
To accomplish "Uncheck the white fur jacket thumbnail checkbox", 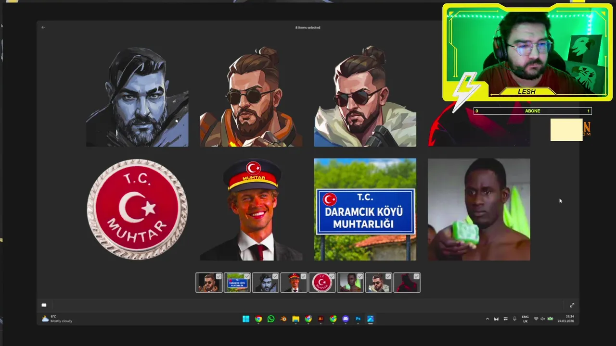I will pos(388,276).
